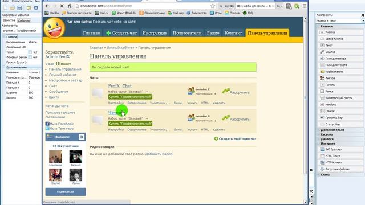The width and height of the screenshot is (365, 205).
Task: Open the Файл menu
Action: (x=6, y=1)
